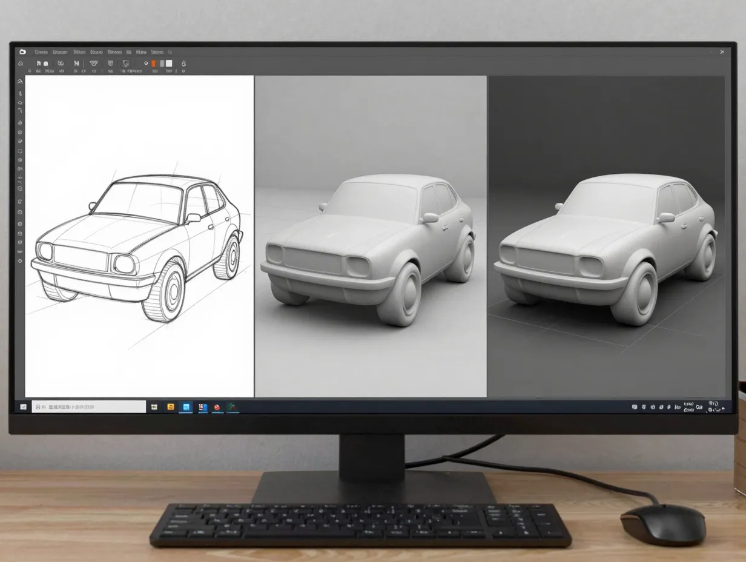Click the small dot icon before orange swatch
746x562 pixels.
tap(146, 63)
